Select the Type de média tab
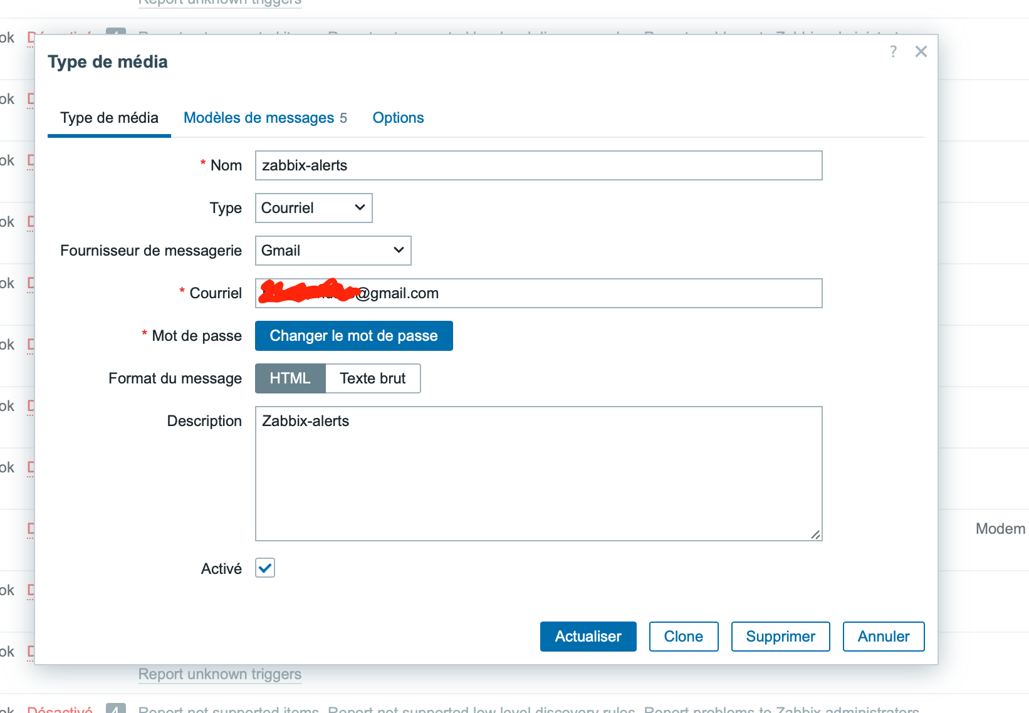 click(109, 118)
